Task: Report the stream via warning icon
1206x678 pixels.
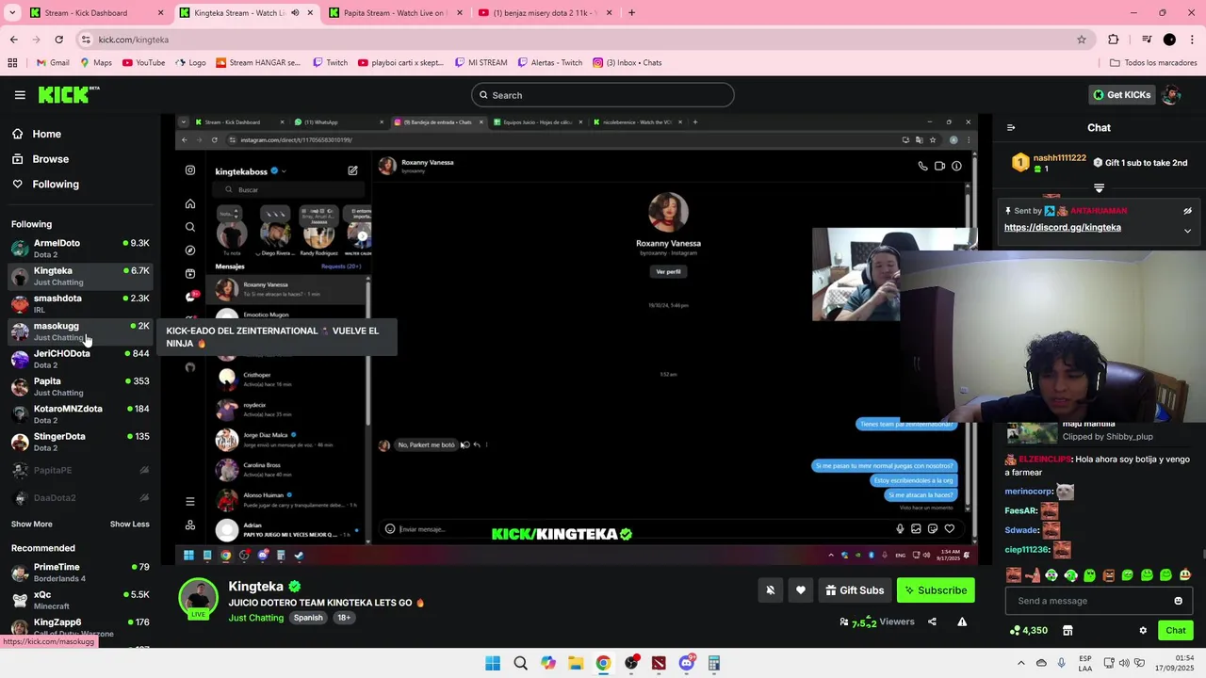Action: point(962,621)
